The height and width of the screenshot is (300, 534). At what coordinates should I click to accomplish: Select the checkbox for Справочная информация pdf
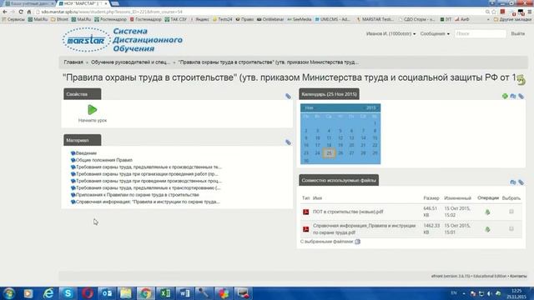(511, 229)
